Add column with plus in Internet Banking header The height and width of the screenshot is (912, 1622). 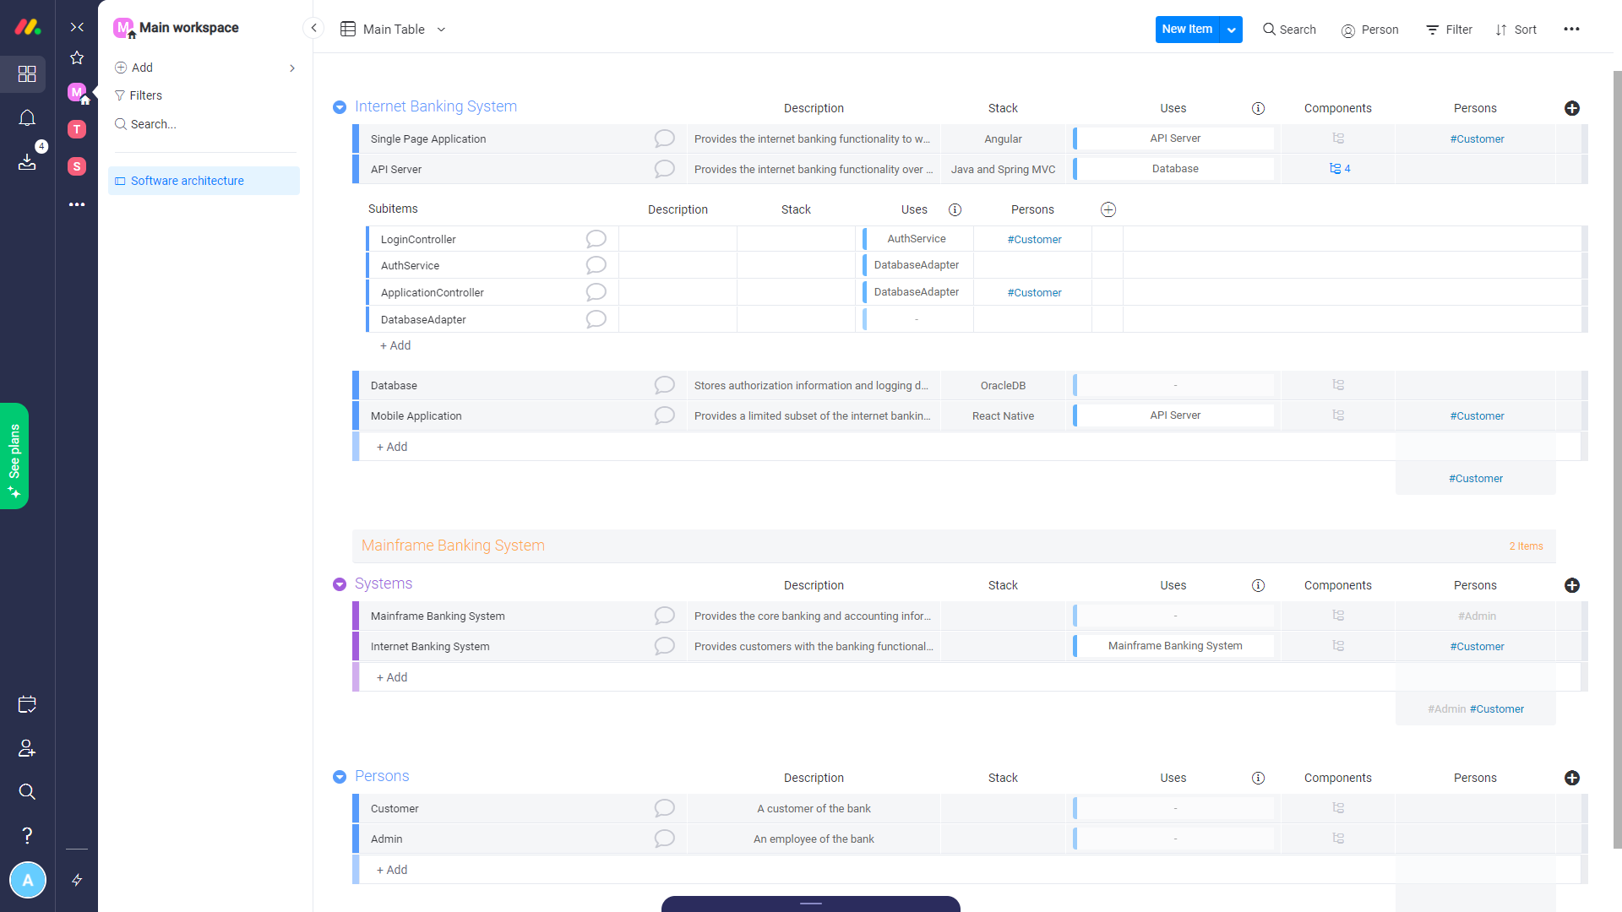tap(1571, 108)
